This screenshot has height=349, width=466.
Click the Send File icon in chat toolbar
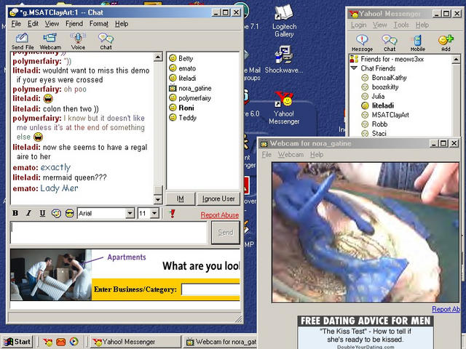tap(23, 41)
